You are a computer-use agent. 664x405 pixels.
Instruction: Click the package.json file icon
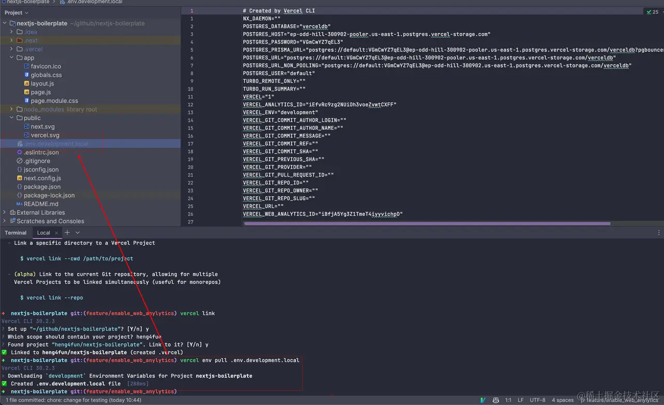tap(20, 186)
